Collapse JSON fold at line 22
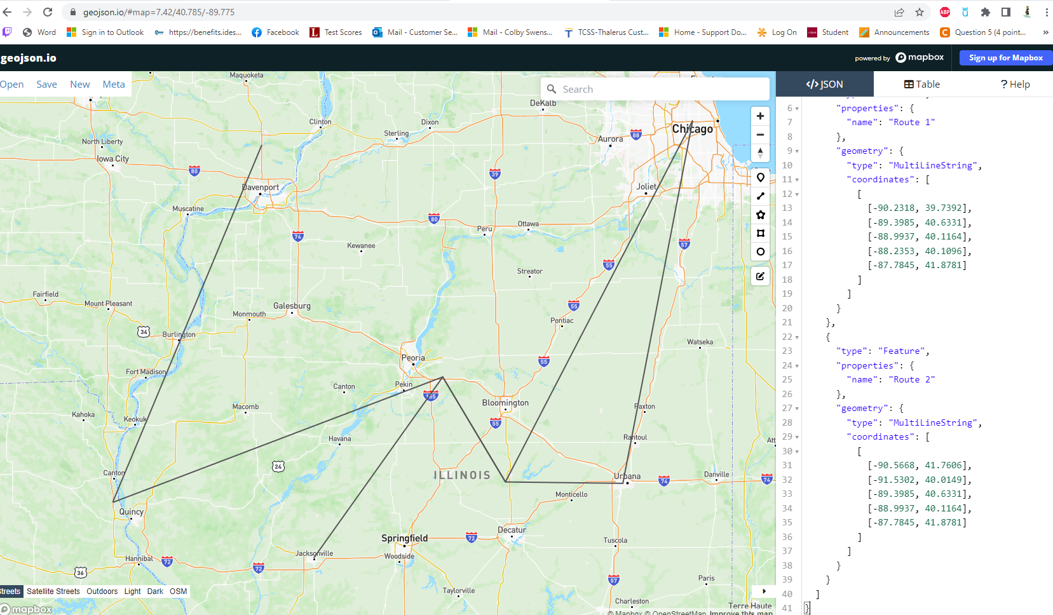Viewport: 1053px width, 615px height. [797, 337]
